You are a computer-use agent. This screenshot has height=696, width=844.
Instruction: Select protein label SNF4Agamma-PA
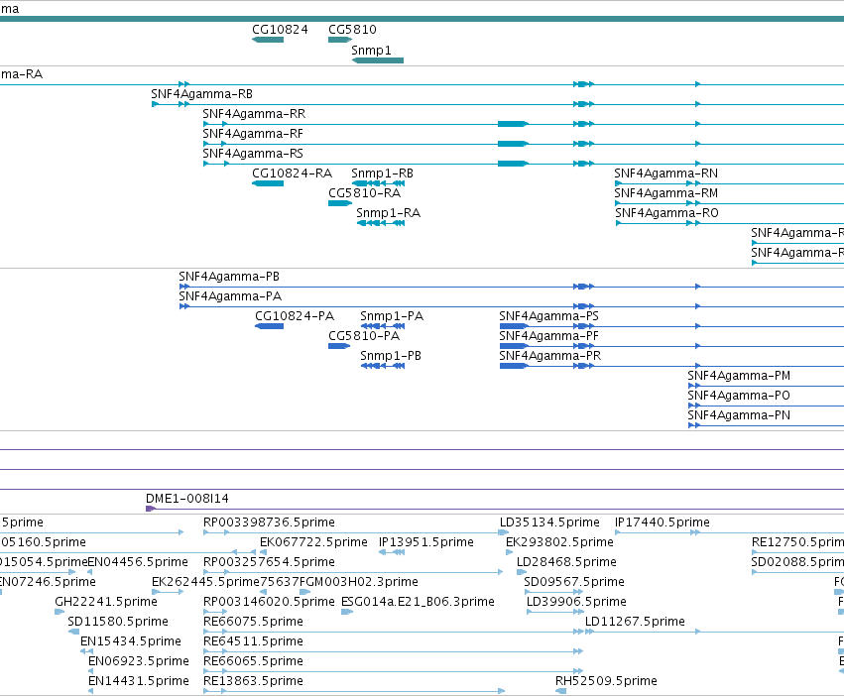(x=230, y=296)
